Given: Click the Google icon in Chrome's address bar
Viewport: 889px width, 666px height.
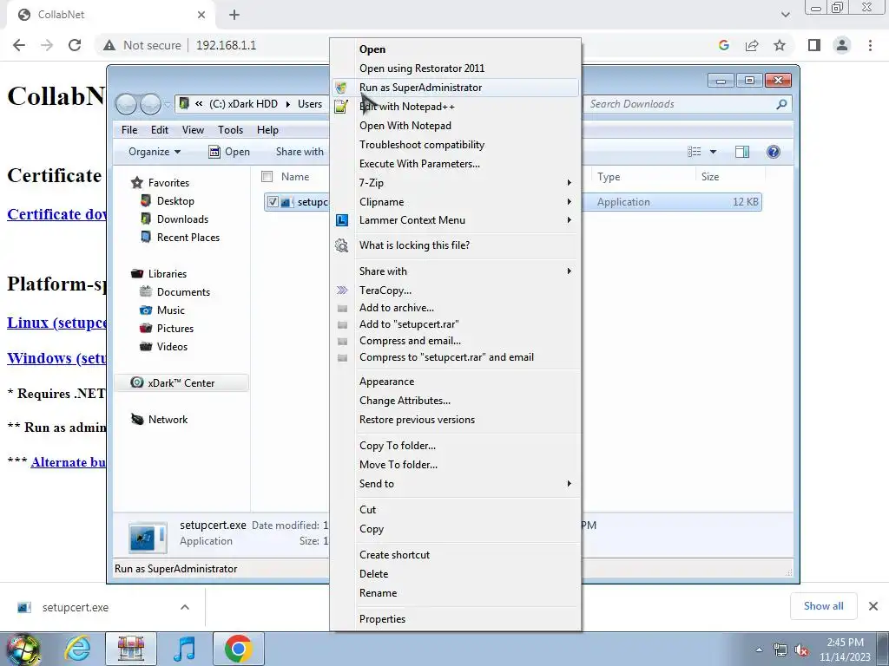Looking at the screenshot, I should click(723, 45).
